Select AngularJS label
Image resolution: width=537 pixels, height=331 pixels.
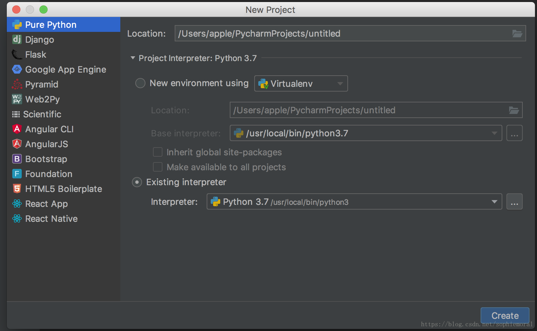(x=47, y=144)
